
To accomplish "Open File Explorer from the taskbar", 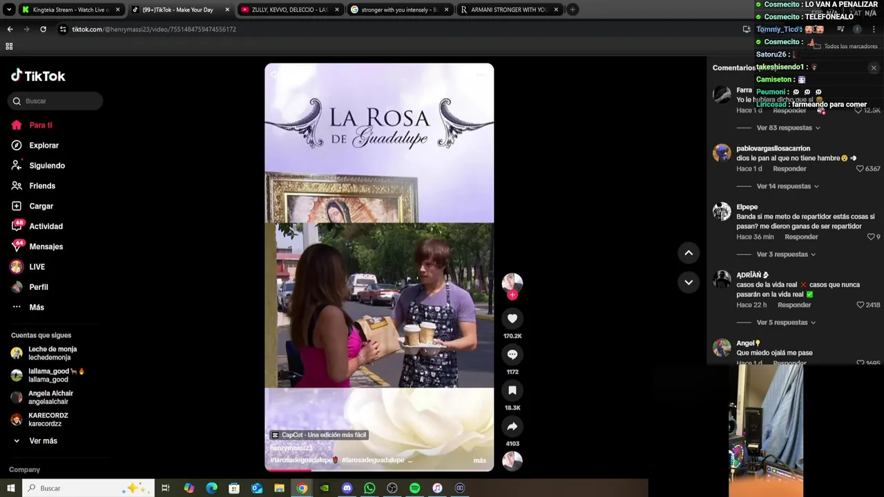I will click(279, 488).
